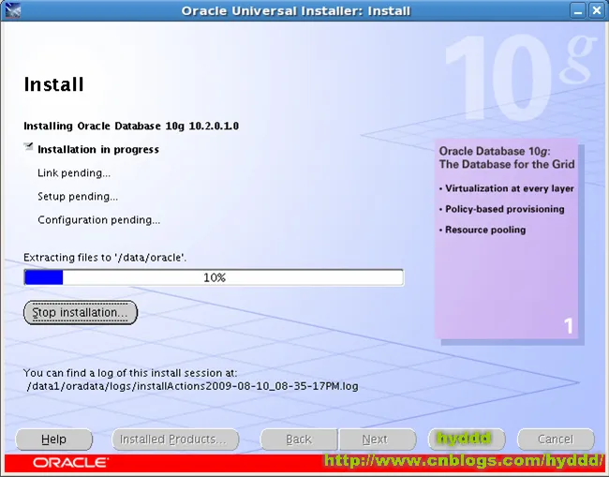Close the Oracle Universal Installer window
Image resolution: width=609 pixels, height=477 pixels.
pyautogui.click(x=596, y=10)
